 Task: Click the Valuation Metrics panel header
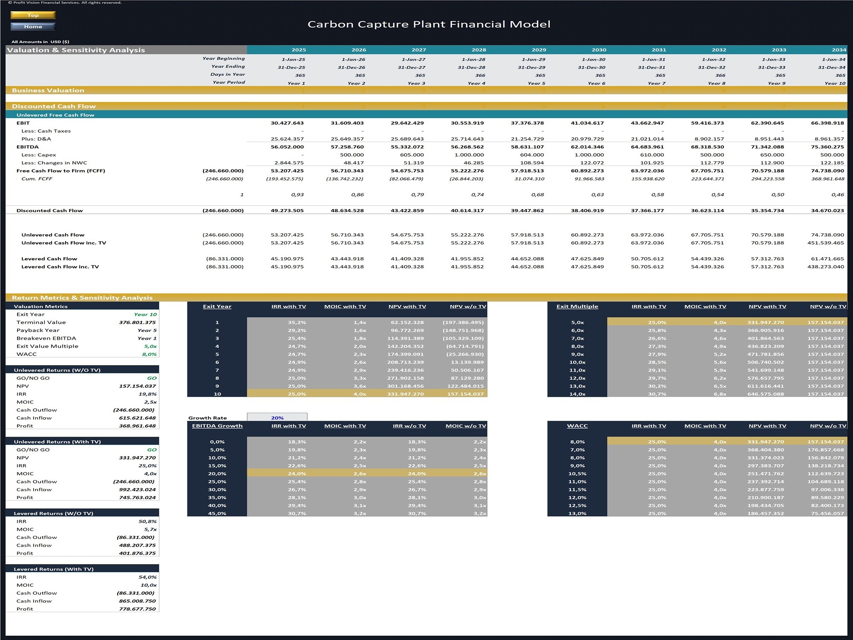tap(82, 306)
